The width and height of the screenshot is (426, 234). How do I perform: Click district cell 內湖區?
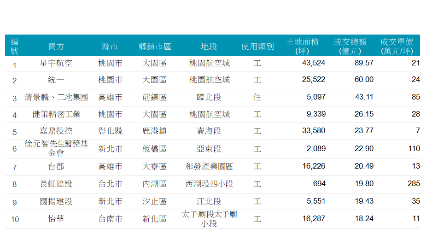[155, 184]
